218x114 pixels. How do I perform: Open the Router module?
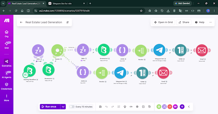pos(57,50)
